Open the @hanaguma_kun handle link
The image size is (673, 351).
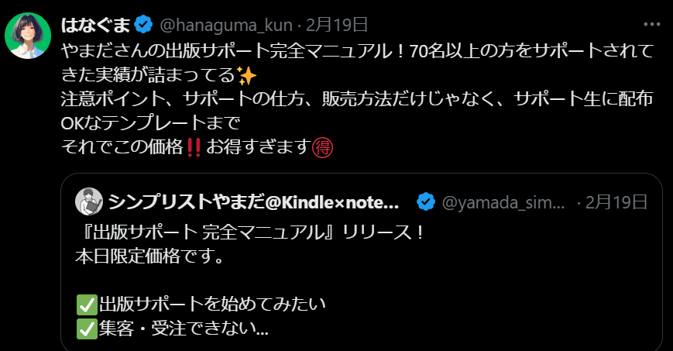pos(226,26)
